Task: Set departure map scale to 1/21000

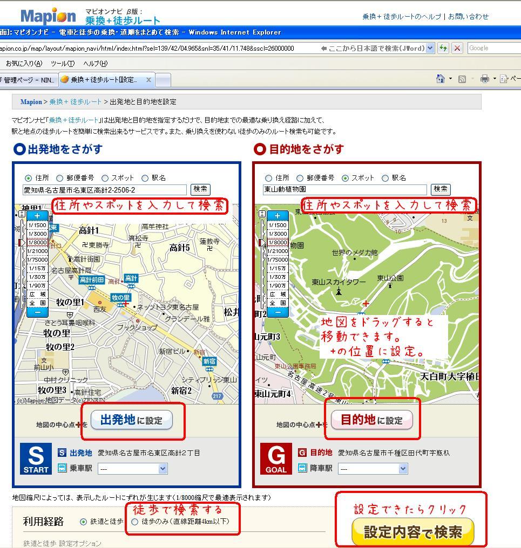Action: [37, 251]
